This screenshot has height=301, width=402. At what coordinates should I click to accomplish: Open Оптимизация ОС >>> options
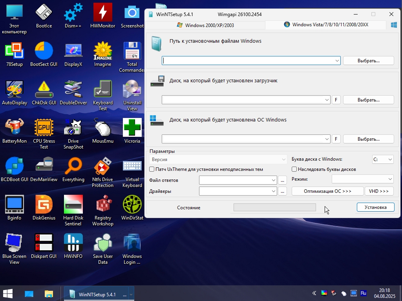tap(327, 191)
